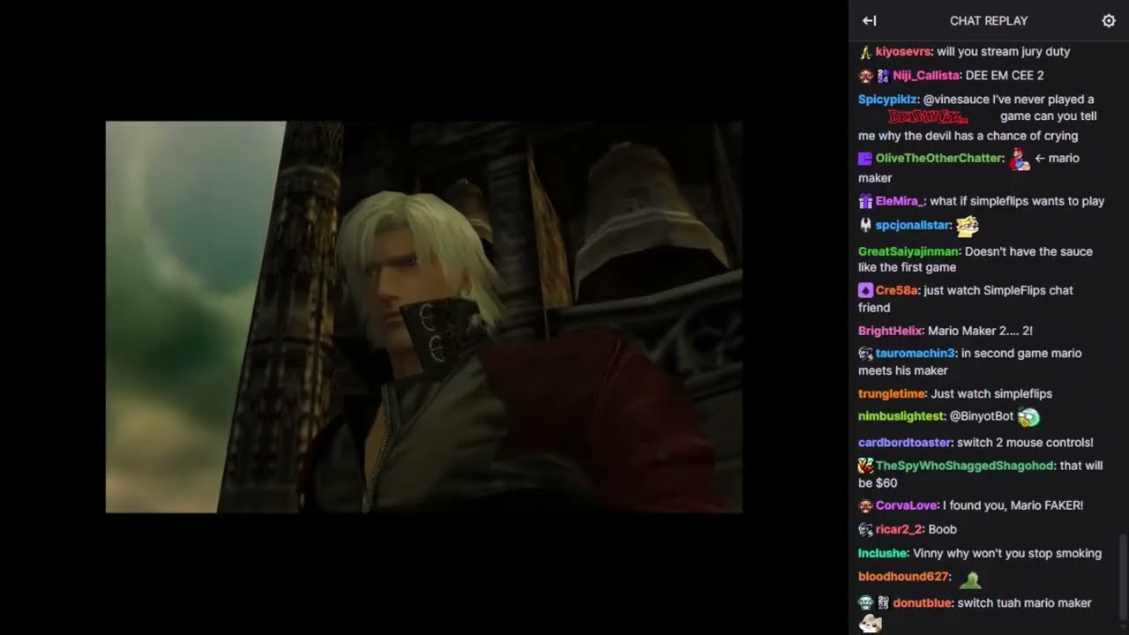This screenshot has height=635, width=1129.
Task: Open Inclushe username profile
Action: coord(883,554)
